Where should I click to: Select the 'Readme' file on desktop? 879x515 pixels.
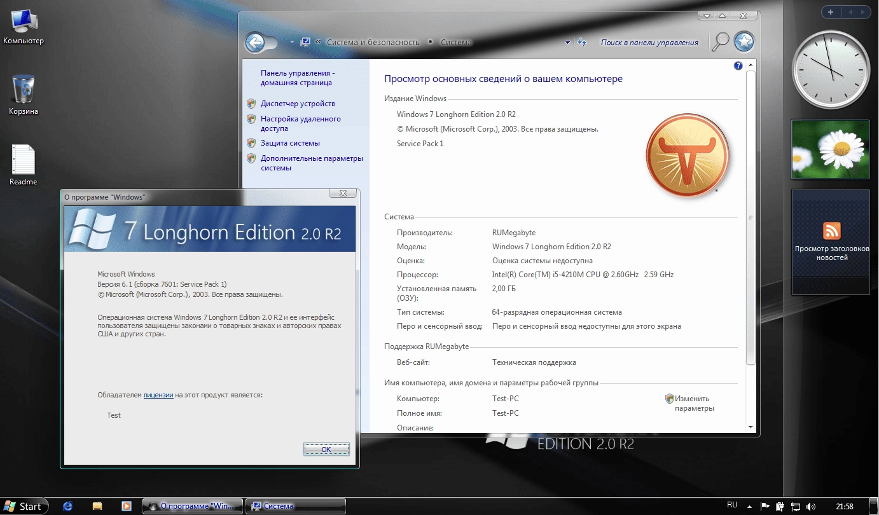pos(23,165)
